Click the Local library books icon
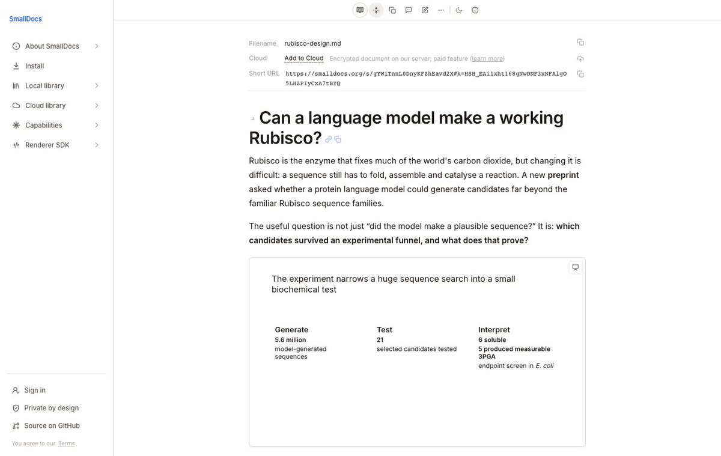Viewport: 721px width, 456px height. tap(16, 86)
